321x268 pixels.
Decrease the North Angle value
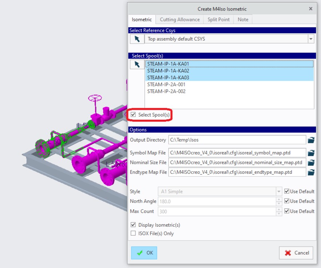(279, 203)
